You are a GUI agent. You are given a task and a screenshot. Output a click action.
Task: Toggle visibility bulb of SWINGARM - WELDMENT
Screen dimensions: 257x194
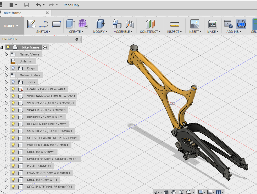tap(13, 96)
